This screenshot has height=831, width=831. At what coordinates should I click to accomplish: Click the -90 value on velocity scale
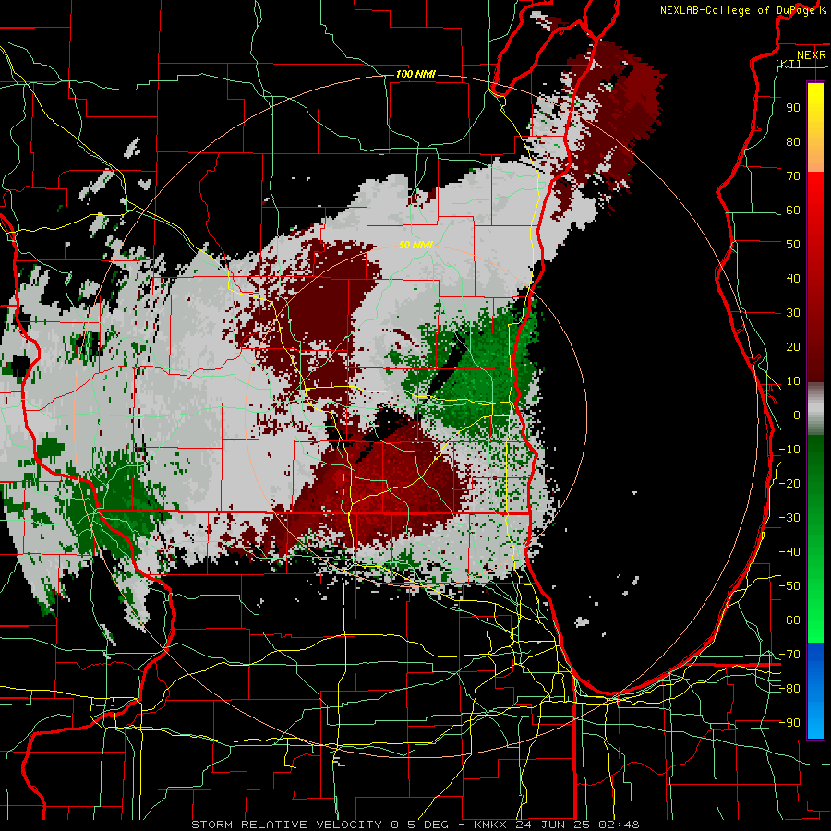[789, 723]
